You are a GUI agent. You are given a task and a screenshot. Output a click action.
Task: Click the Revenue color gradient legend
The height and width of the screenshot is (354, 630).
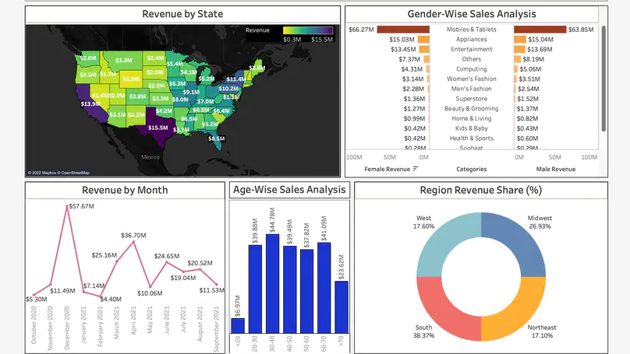coord(308,30)
